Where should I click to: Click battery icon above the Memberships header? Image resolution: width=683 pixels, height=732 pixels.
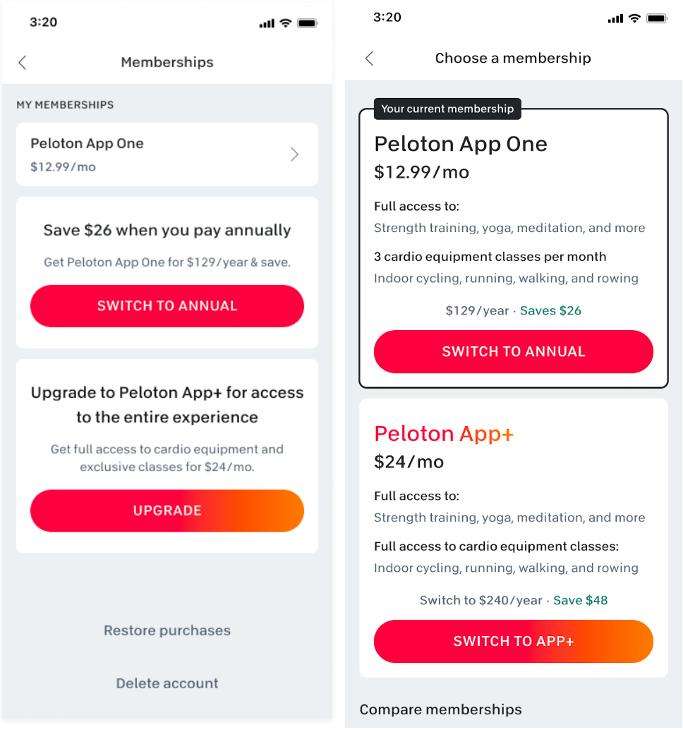coord(308,23)
